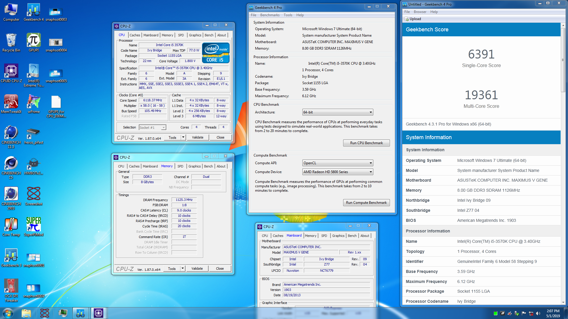Click the Intel Core i5 logo in CPU-Z
Image resolution: width=568 pixels, height=319 pixels.
216,53
